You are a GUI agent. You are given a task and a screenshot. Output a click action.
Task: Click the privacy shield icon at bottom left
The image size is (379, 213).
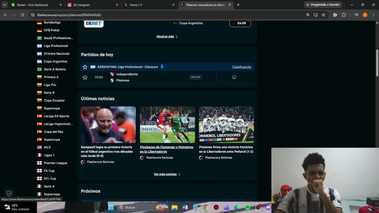[x=9, y=193]
